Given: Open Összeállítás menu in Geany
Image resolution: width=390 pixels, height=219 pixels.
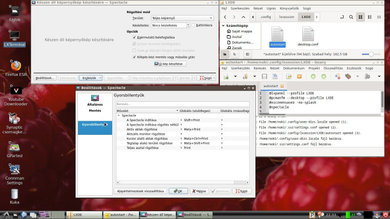Looking at the screenshot, I should [333, 68].
